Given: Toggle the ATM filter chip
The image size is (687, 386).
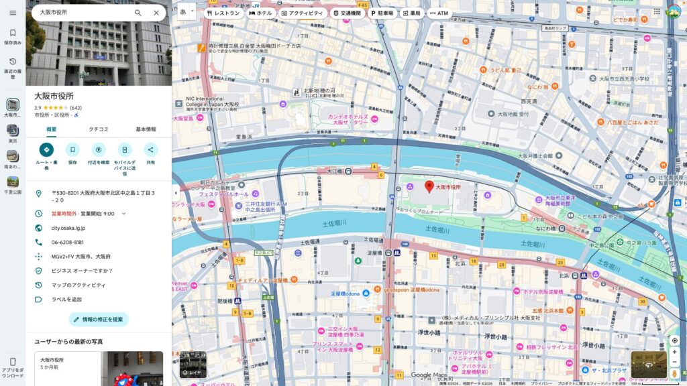Looking at the screenshot, I should (x=441, y=11).
